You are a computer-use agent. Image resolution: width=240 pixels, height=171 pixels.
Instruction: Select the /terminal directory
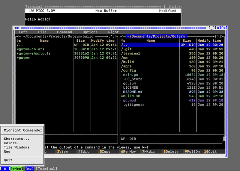tap(172, 53)
